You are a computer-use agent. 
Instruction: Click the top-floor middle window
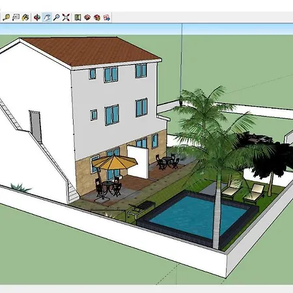coord(111,74)
